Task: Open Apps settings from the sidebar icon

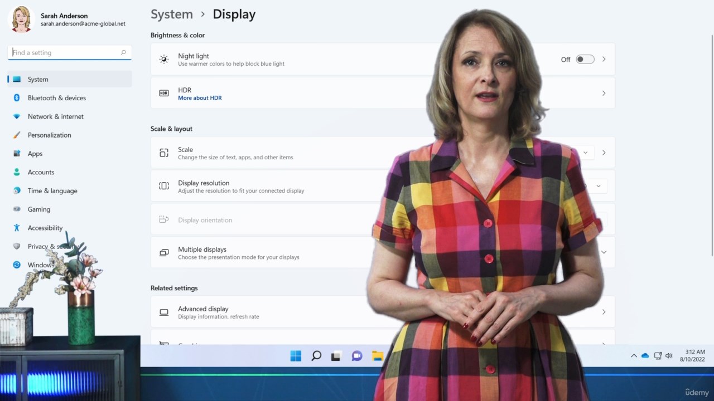Action: click(17, 154)
